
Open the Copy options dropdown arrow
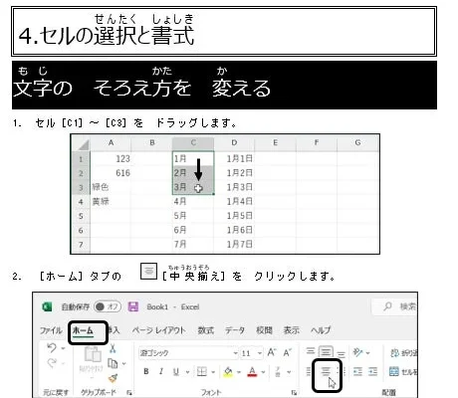coord(123,364)
